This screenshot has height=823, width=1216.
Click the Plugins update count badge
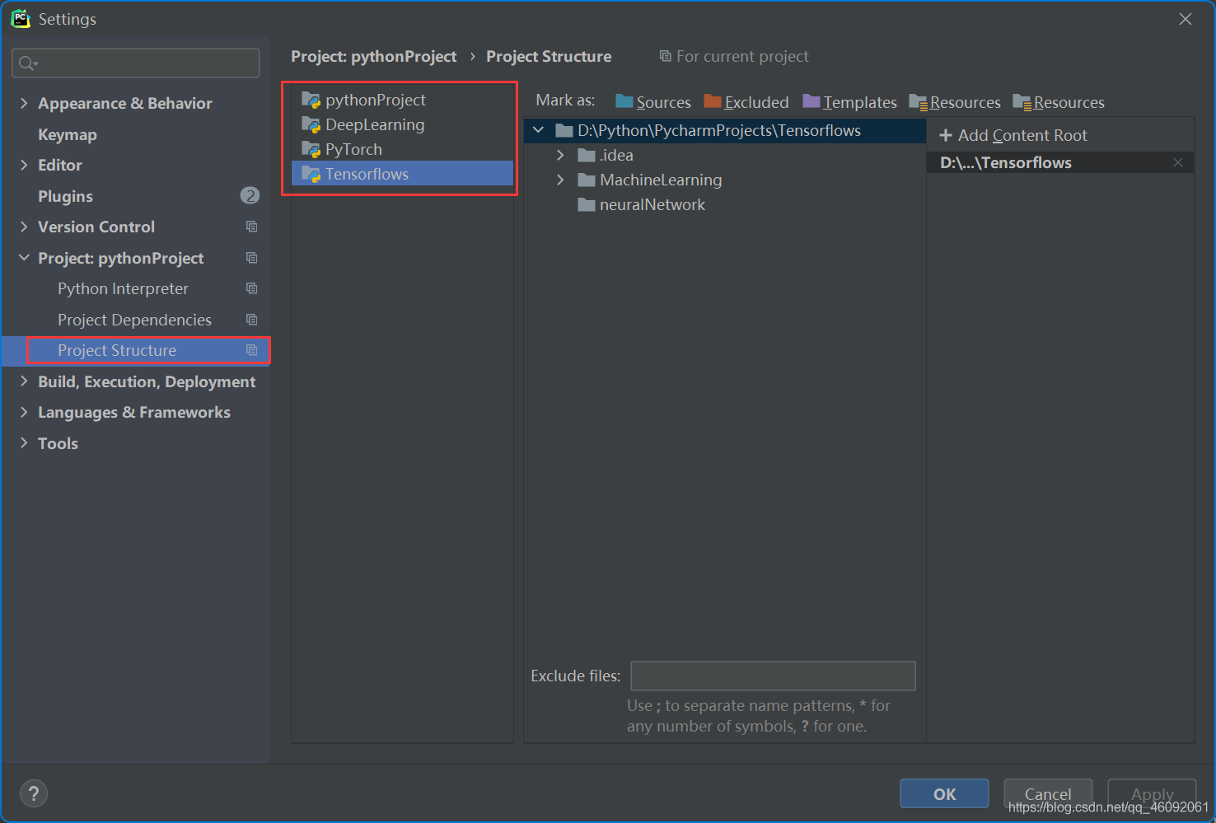(250, 195)
